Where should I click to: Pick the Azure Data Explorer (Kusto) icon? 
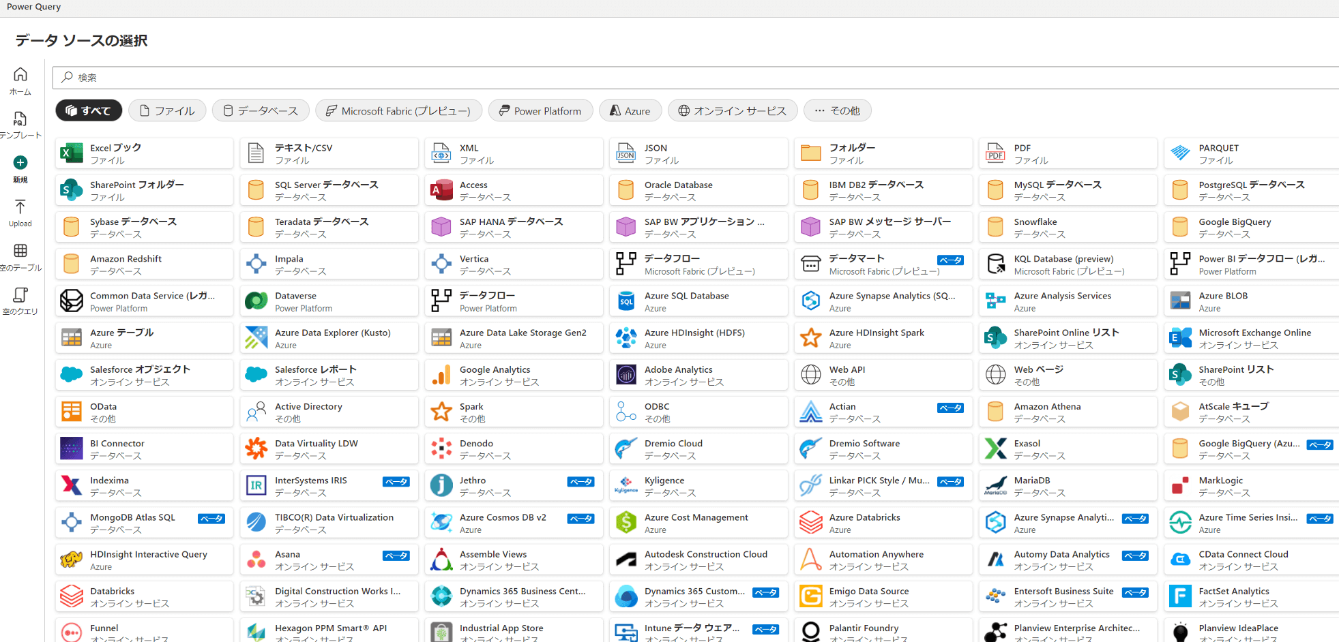(256, 337)
